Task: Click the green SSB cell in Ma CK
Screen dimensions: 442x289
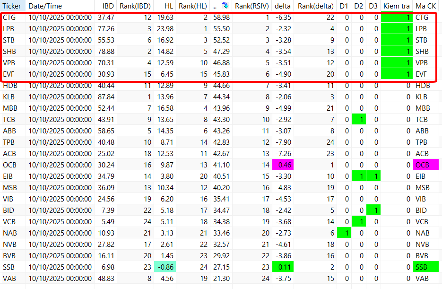Action: (x=426, y=267)
